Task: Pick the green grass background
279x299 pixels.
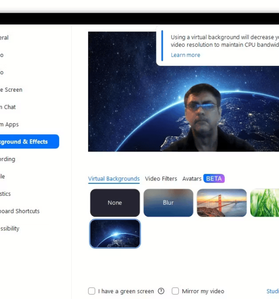Action: point(265,203)
